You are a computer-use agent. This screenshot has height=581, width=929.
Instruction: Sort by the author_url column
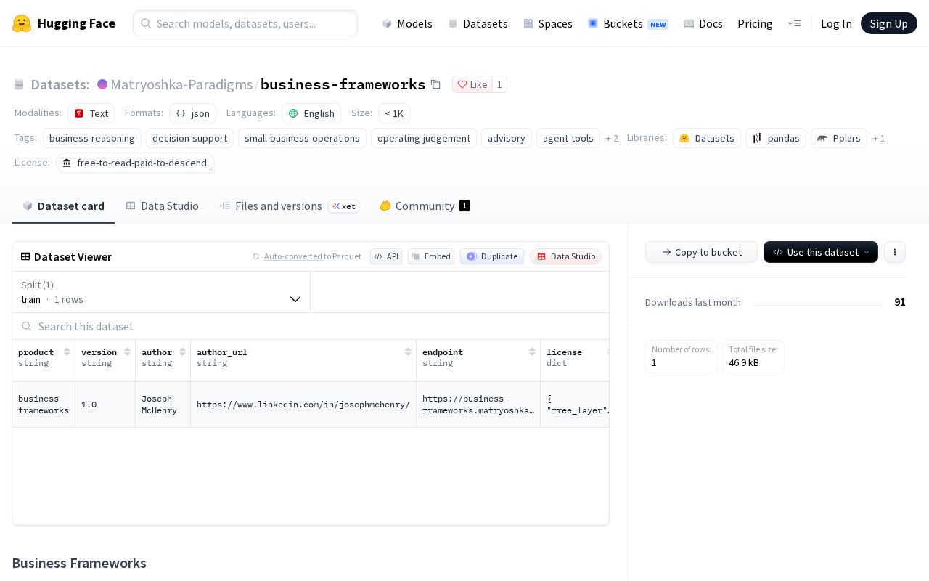408,352
